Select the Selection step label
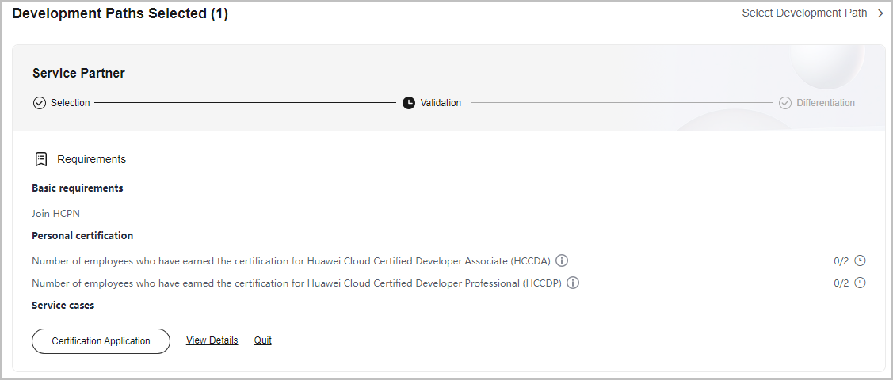This screenshot has width=893, height=380. pos(70,103)
